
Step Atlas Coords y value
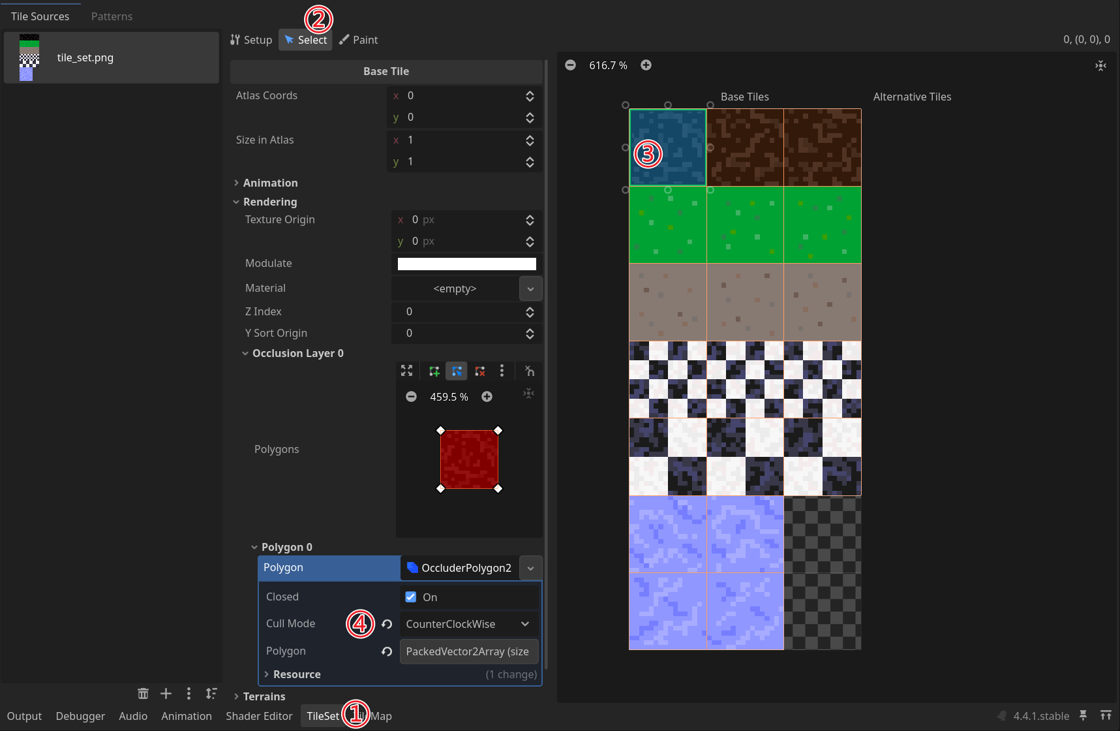530,117
